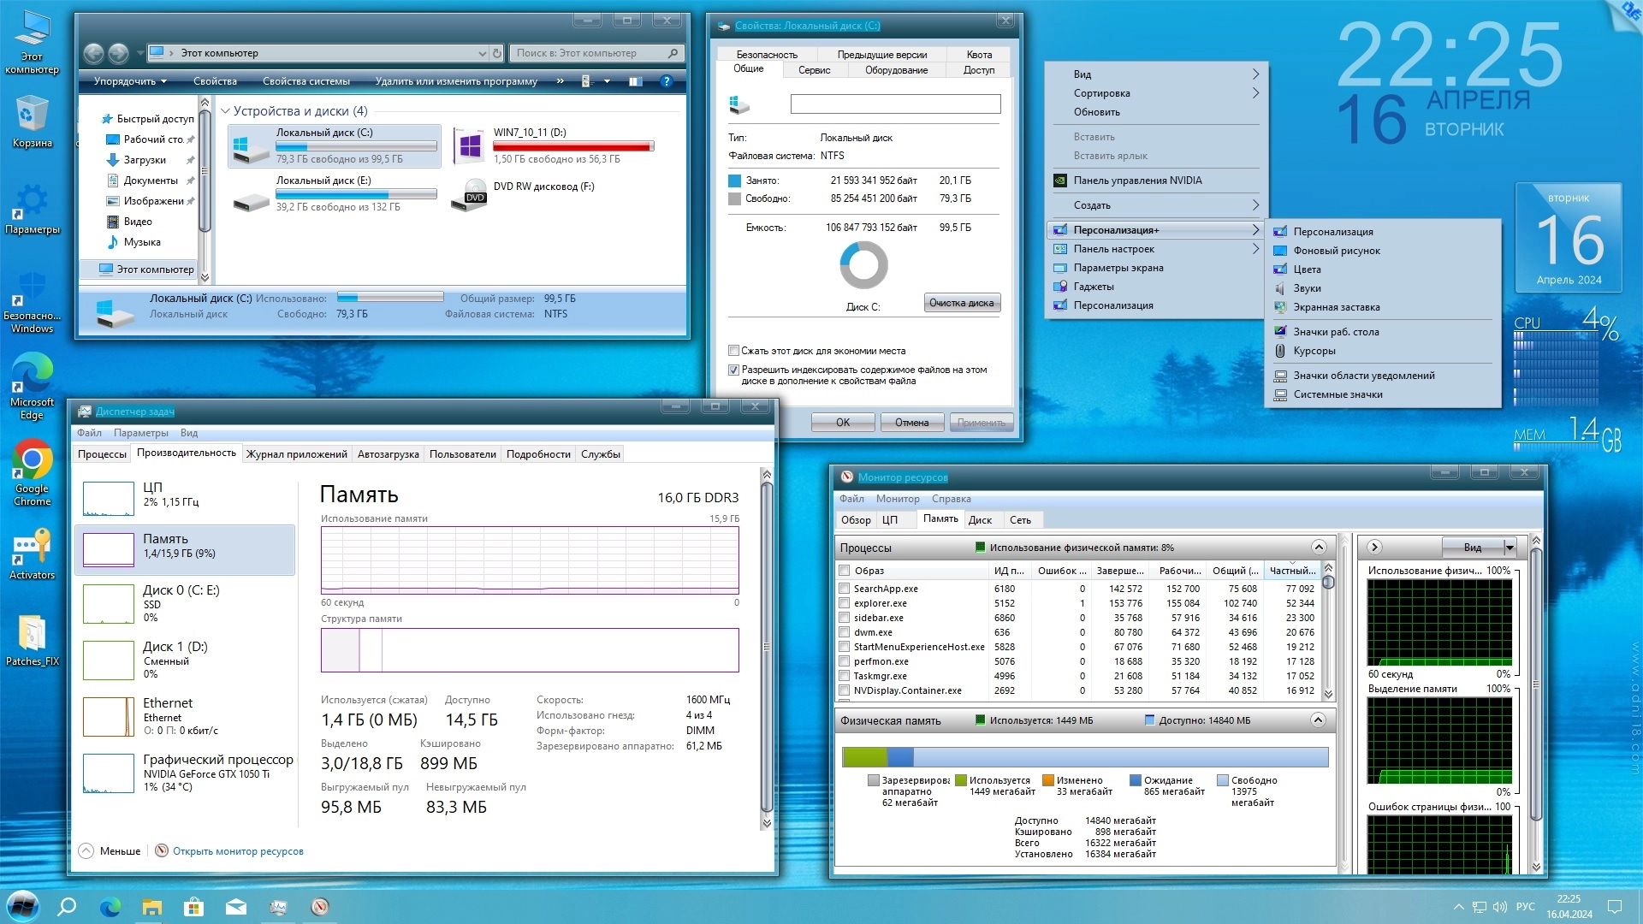Uncheck allow file content indexing option

point(733,370)
